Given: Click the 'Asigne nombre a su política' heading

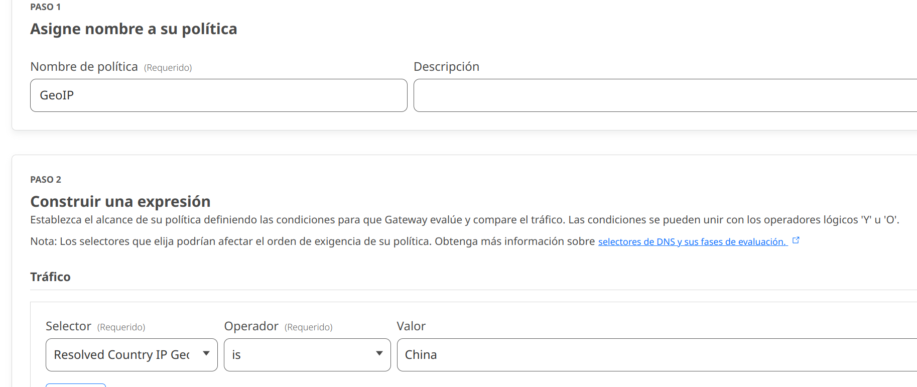Looking at the screenshot, I should click(x=134, y=29).
